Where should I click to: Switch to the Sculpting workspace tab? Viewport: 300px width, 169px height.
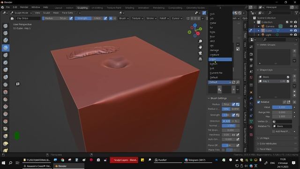tap(82, 8)
